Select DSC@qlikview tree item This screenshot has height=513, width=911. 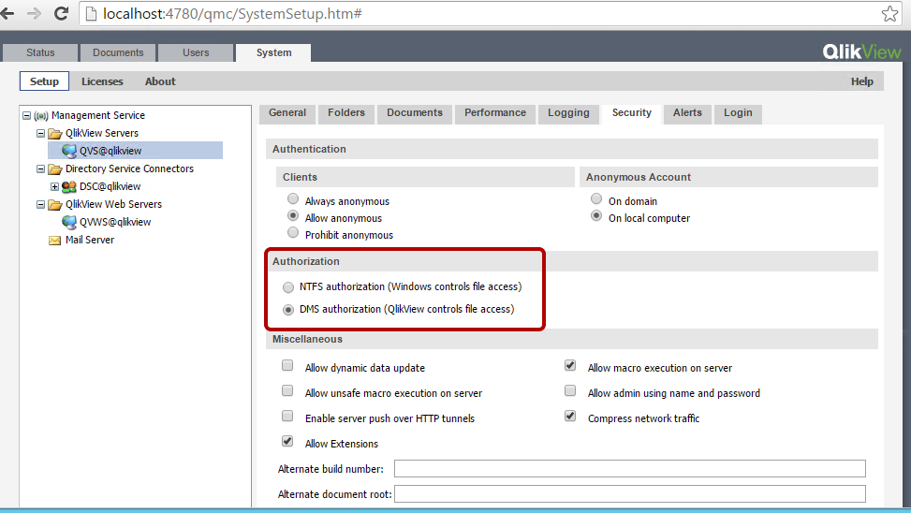point(110,186)
